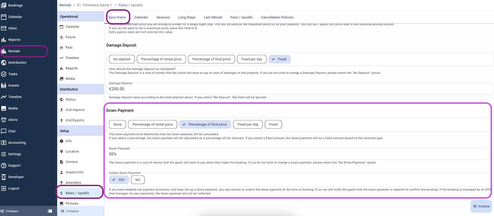Switch to the Seasons tab
Viewport: 494px width, 216px height.
[x=163, y=17]
